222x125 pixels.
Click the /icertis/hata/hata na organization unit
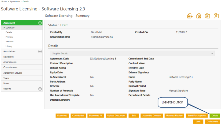coord(102,37)
